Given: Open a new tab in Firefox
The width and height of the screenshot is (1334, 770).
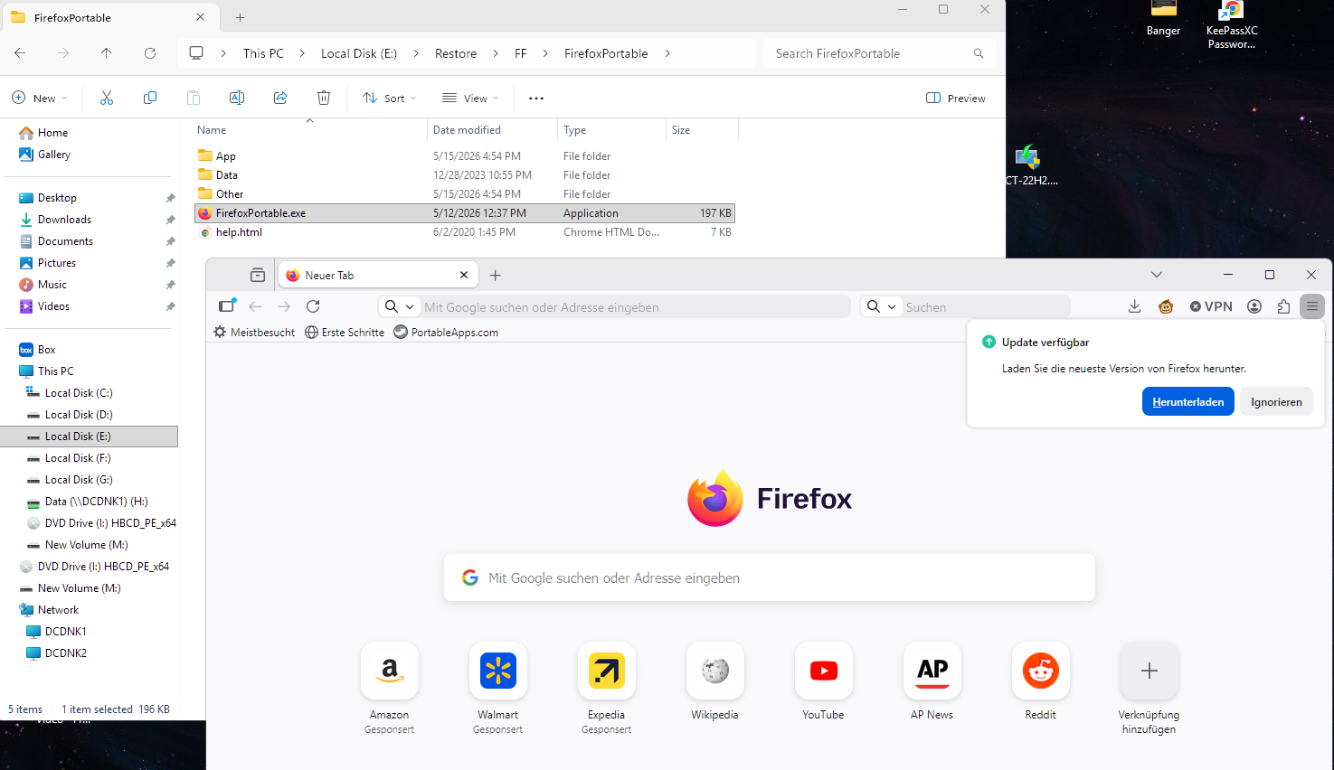Looking at the screenshot, I should point(495,275).
